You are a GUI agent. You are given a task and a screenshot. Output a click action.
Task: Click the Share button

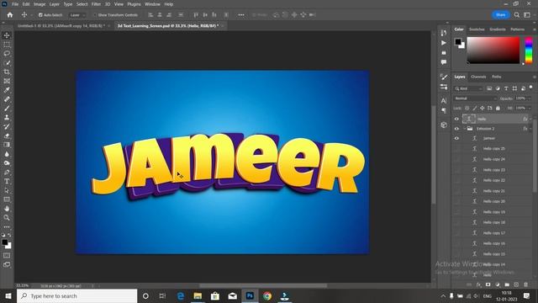click(501, 15)
